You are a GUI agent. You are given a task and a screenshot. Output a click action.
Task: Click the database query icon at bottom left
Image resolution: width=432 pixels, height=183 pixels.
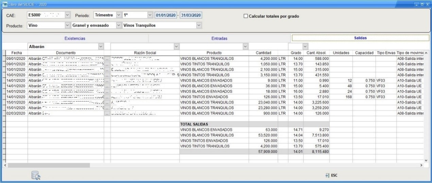coord(35,176)
